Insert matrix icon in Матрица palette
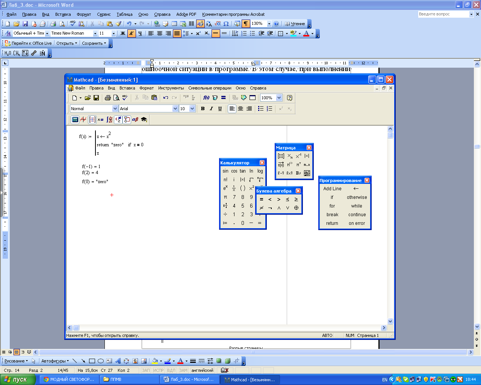Viewport: 481px width, 385px height. tap(281, 156)
